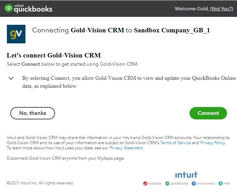
Task: Click the Let's connect Gold-Vision CRM heading
Action: click(x=54, y=55)
